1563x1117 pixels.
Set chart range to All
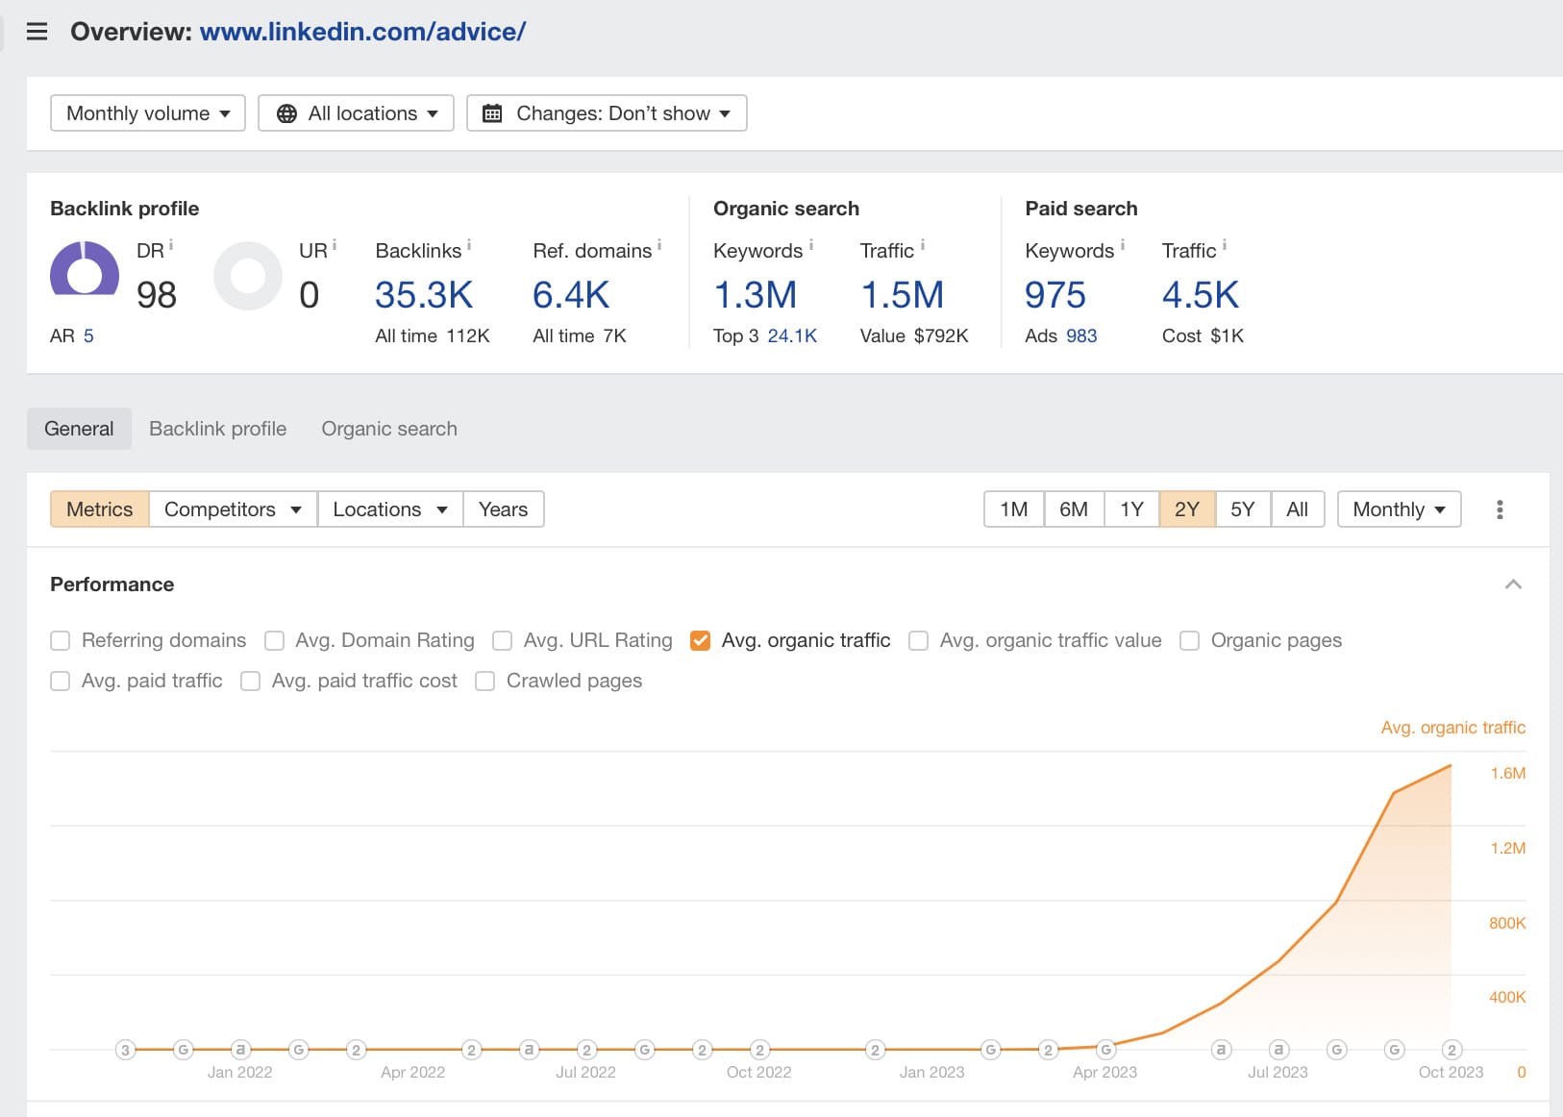[1298, 509]
